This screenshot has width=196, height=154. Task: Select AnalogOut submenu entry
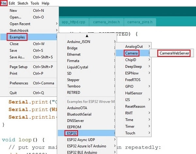[x=133, y=46]
